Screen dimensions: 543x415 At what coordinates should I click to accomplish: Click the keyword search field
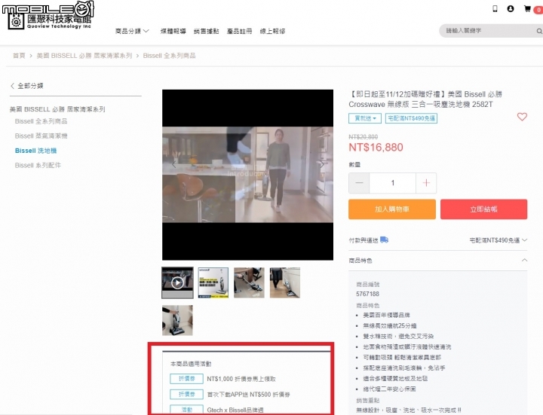coord(488,31)
